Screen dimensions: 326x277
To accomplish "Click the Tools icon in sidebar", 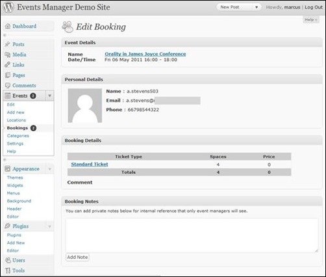I will point(8,270).
